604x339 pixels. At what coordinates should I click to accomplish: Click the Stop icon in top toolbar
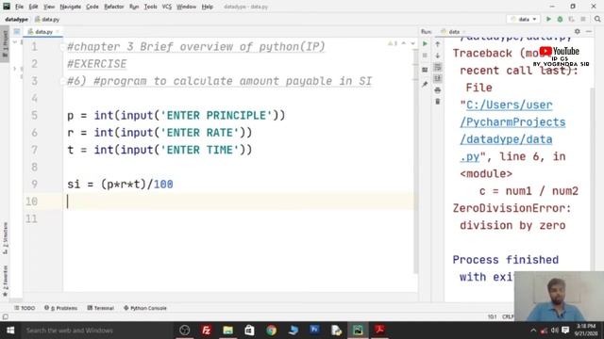(583, 19)
